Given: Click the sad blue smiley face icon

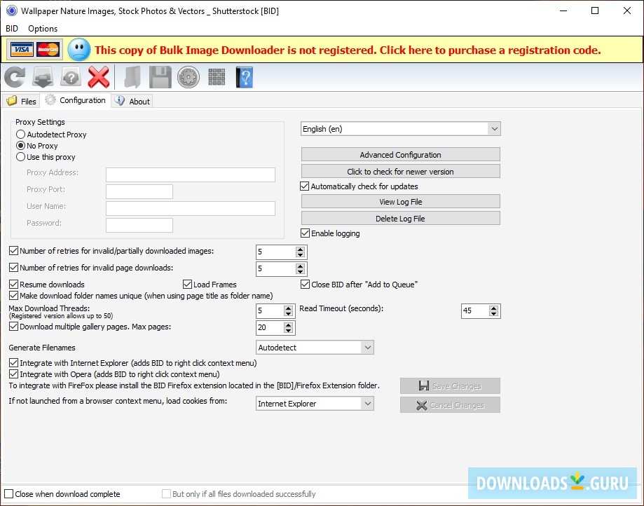Looking at the screenshot, I should pyautogui.click(x=79, y=50).
